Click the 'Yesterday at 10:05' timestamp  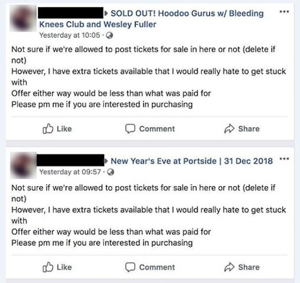pos(70,35)
